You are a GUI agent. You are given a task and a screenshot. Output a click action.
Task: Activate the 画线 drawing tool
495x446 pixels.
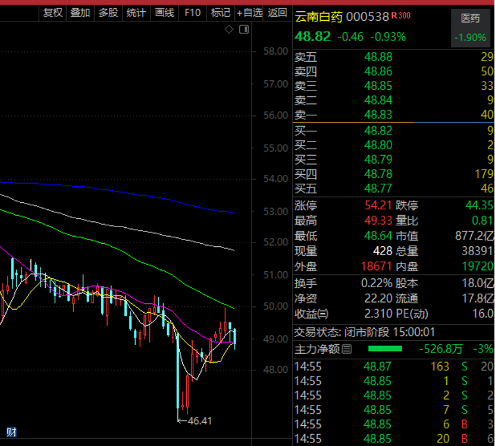tap(164, 13)
